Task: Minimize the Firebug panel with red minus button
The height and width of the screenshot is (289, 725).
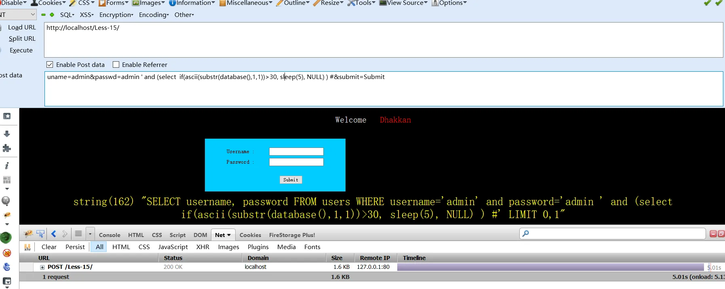Action: [713, 234]
